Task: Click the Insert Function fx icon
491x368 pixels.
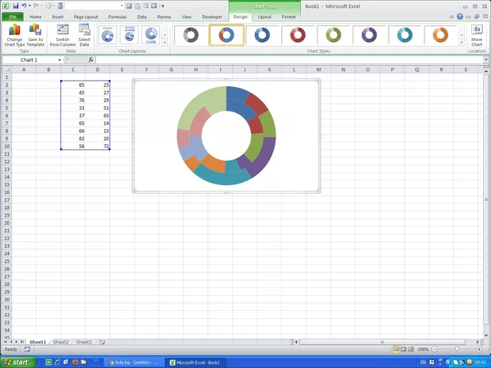Action: 91,60
